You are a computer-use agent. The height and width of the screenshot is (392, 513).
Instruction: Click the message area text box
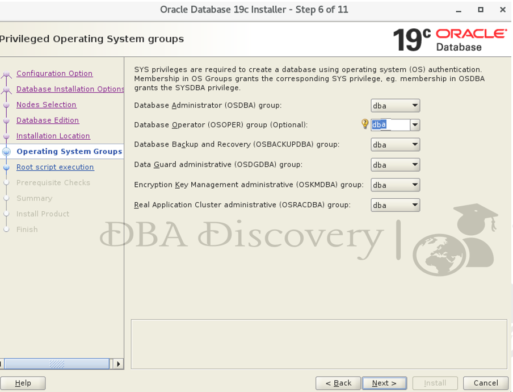click(x=319, y=344)
